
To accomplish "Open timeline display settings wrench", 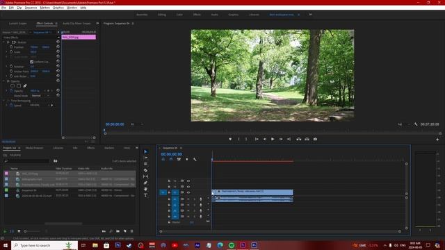I will [x=195, y=159].
